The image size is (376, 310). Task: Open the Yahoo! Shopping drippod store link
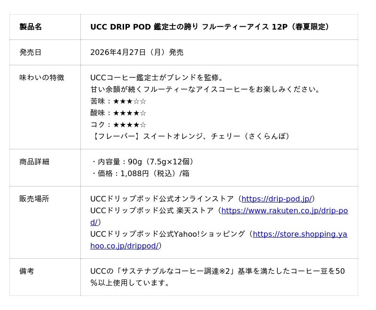click(300, 234)
